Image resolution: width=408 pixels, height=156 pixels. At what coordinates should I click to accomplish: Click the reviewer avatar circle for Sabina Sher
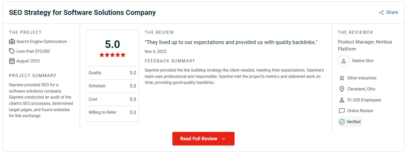(x=343, y=61)
